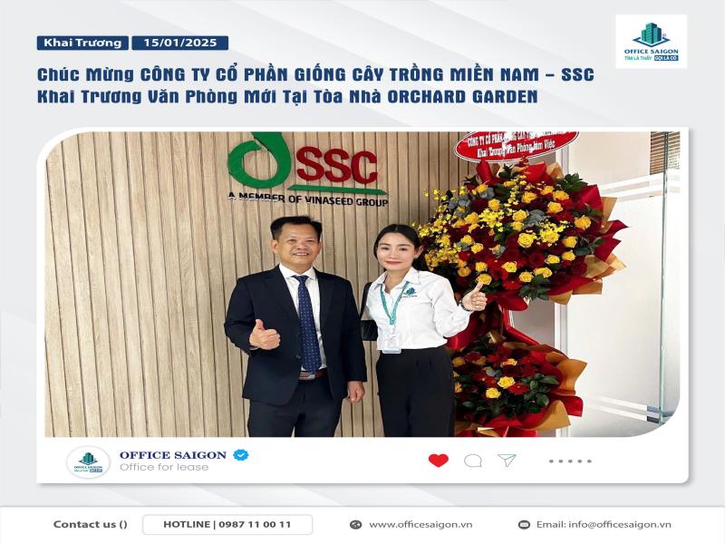725x544 pixels.
Task: Click the Office for lease subtitle
Action: (164, 467)
